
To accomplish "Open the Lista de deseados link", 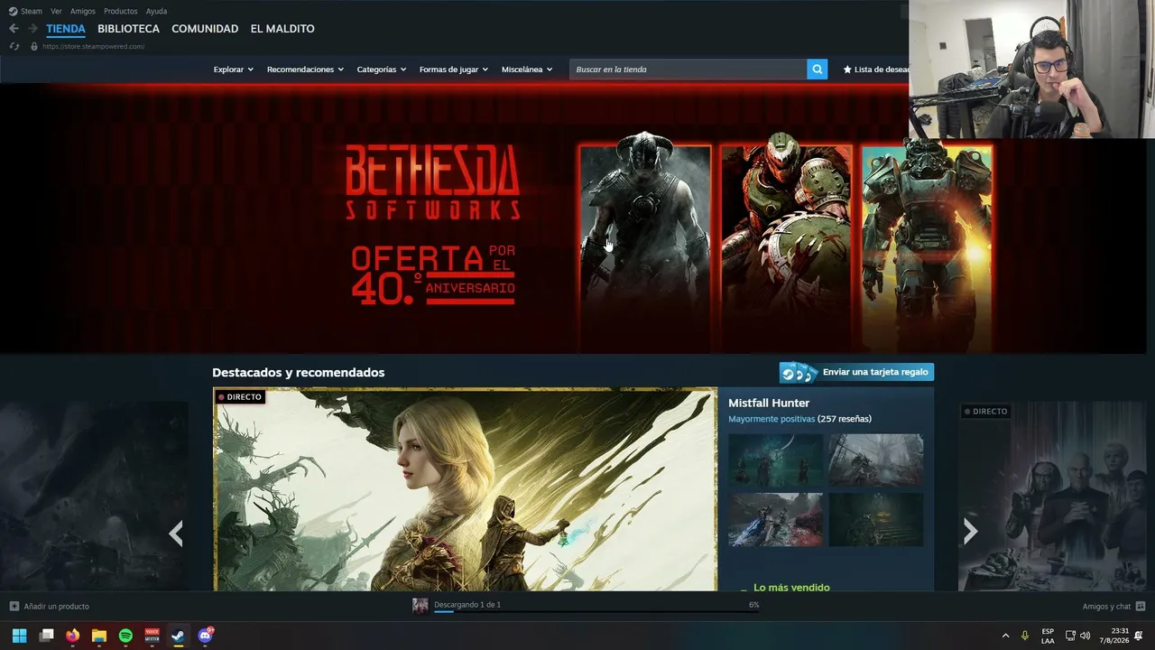I will [876, 70].
